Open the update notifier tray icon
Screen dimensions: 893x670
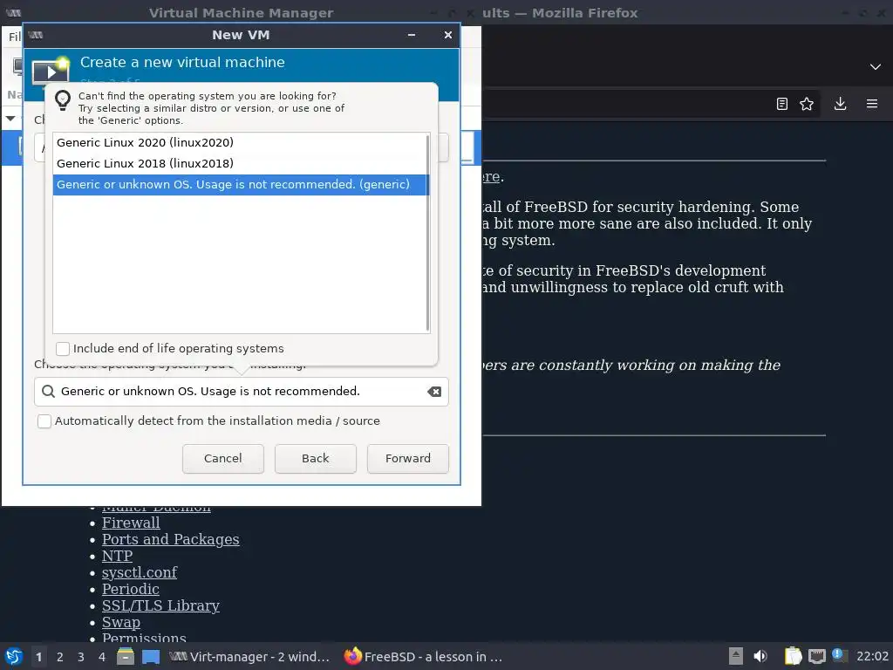coord(840,655)
